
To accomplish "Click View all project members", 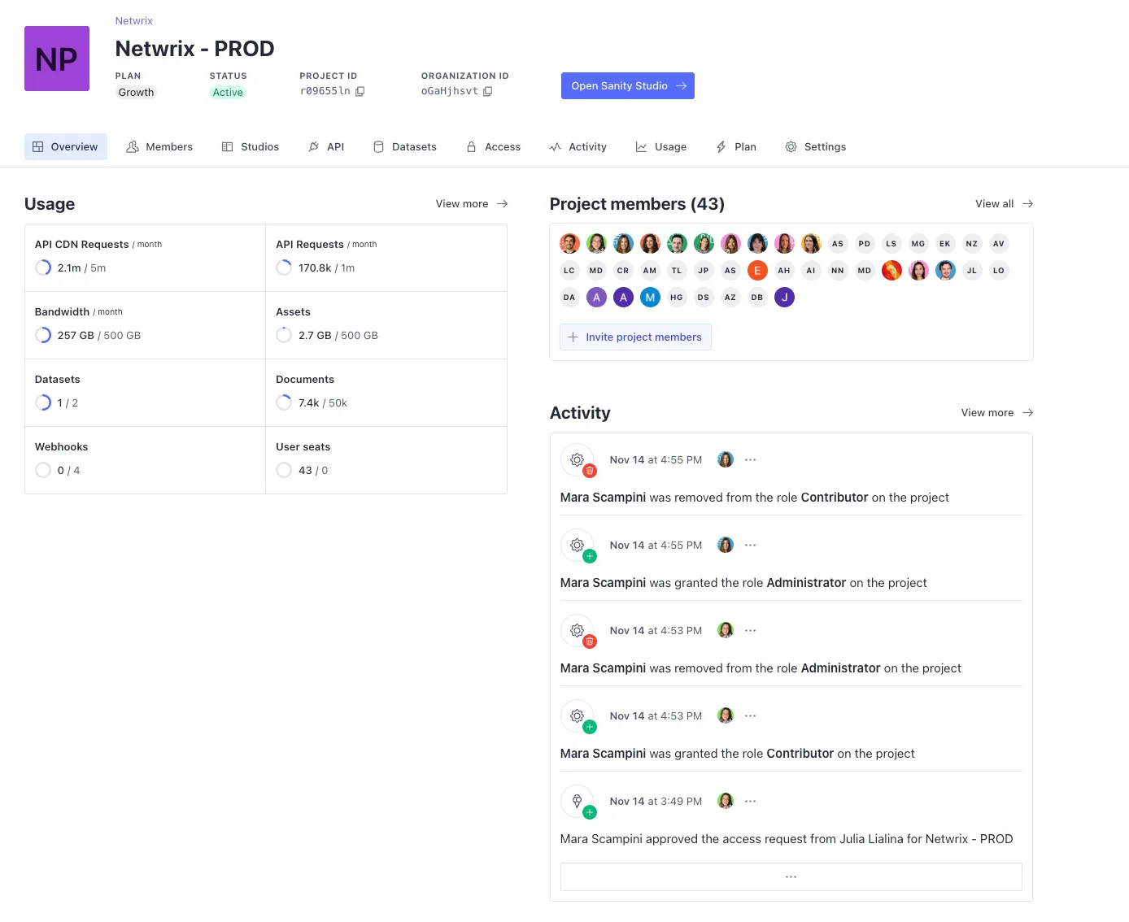I will 1005,203.
